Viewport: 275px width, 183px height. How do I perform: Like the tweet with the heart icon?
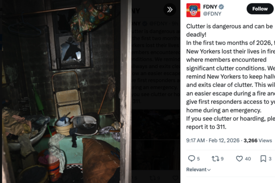(239, 158)
